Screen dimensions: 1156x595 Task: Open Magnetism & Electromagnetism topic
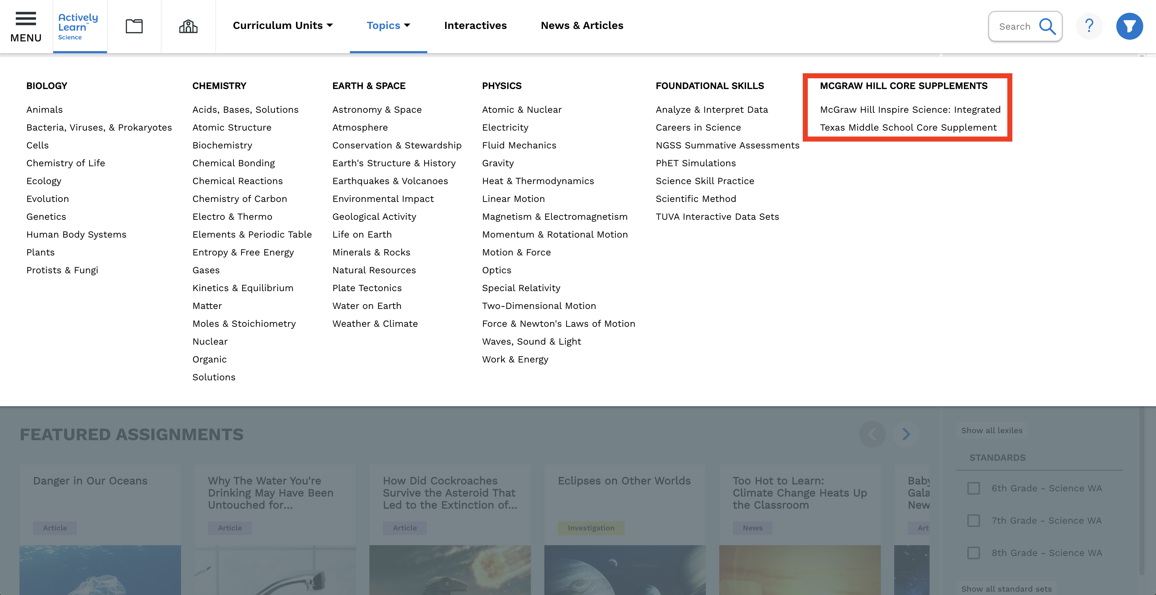(555, 217)
